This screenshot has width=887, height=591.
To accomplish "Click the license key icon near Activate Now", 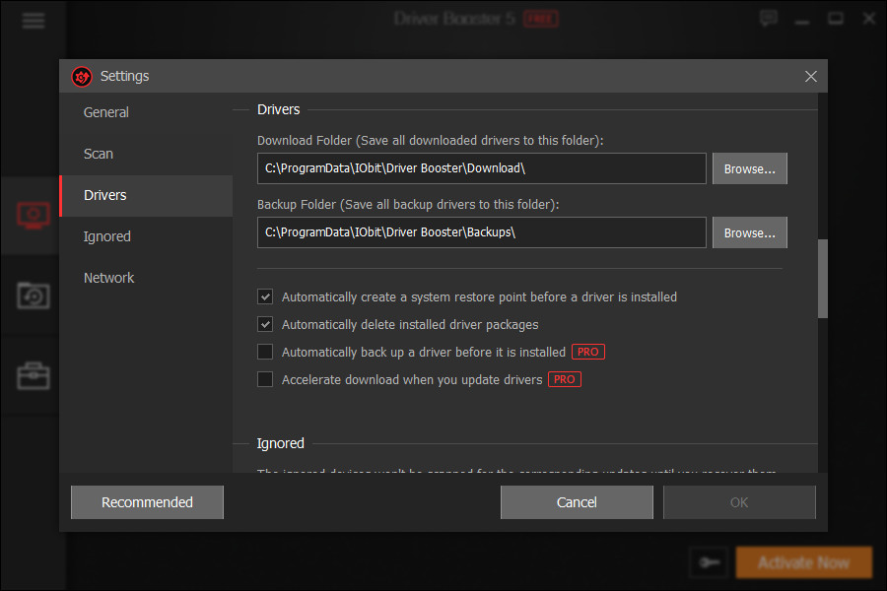I will (x=709, y=561).
